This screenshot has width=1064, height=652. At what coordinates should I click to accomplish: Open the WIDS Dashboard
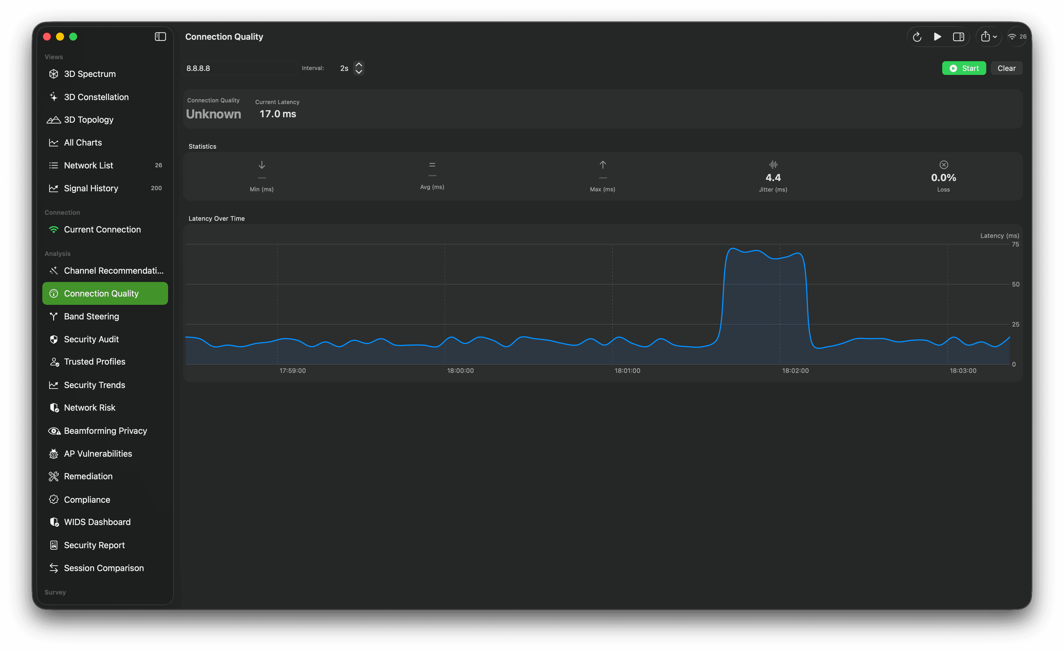(105, 522)
